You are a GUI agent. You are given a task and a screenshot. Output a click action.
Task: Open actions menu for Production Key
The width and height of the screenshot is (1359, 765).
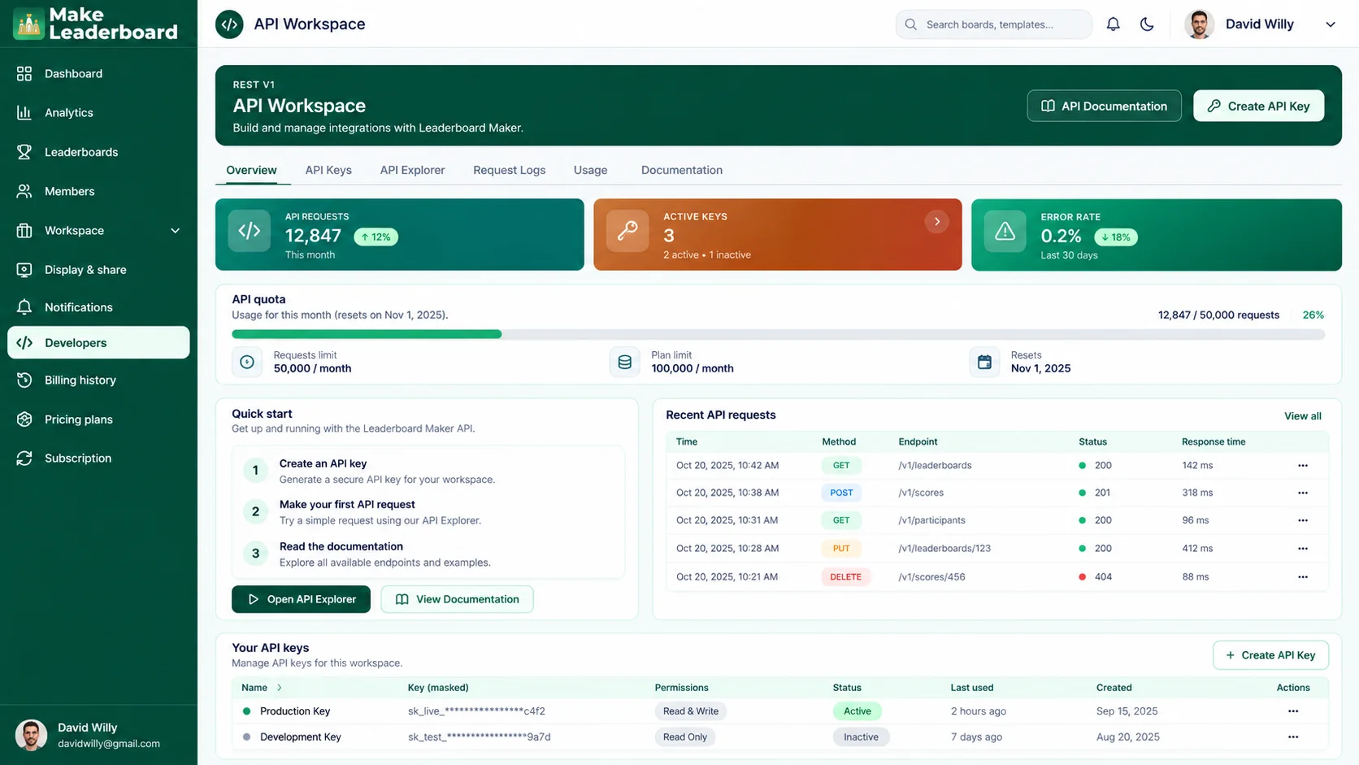coord(1293,711)
